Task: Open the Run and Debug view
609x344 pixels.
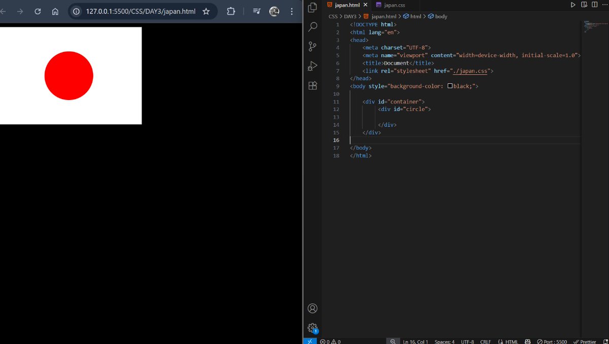Action: (313, 66)
